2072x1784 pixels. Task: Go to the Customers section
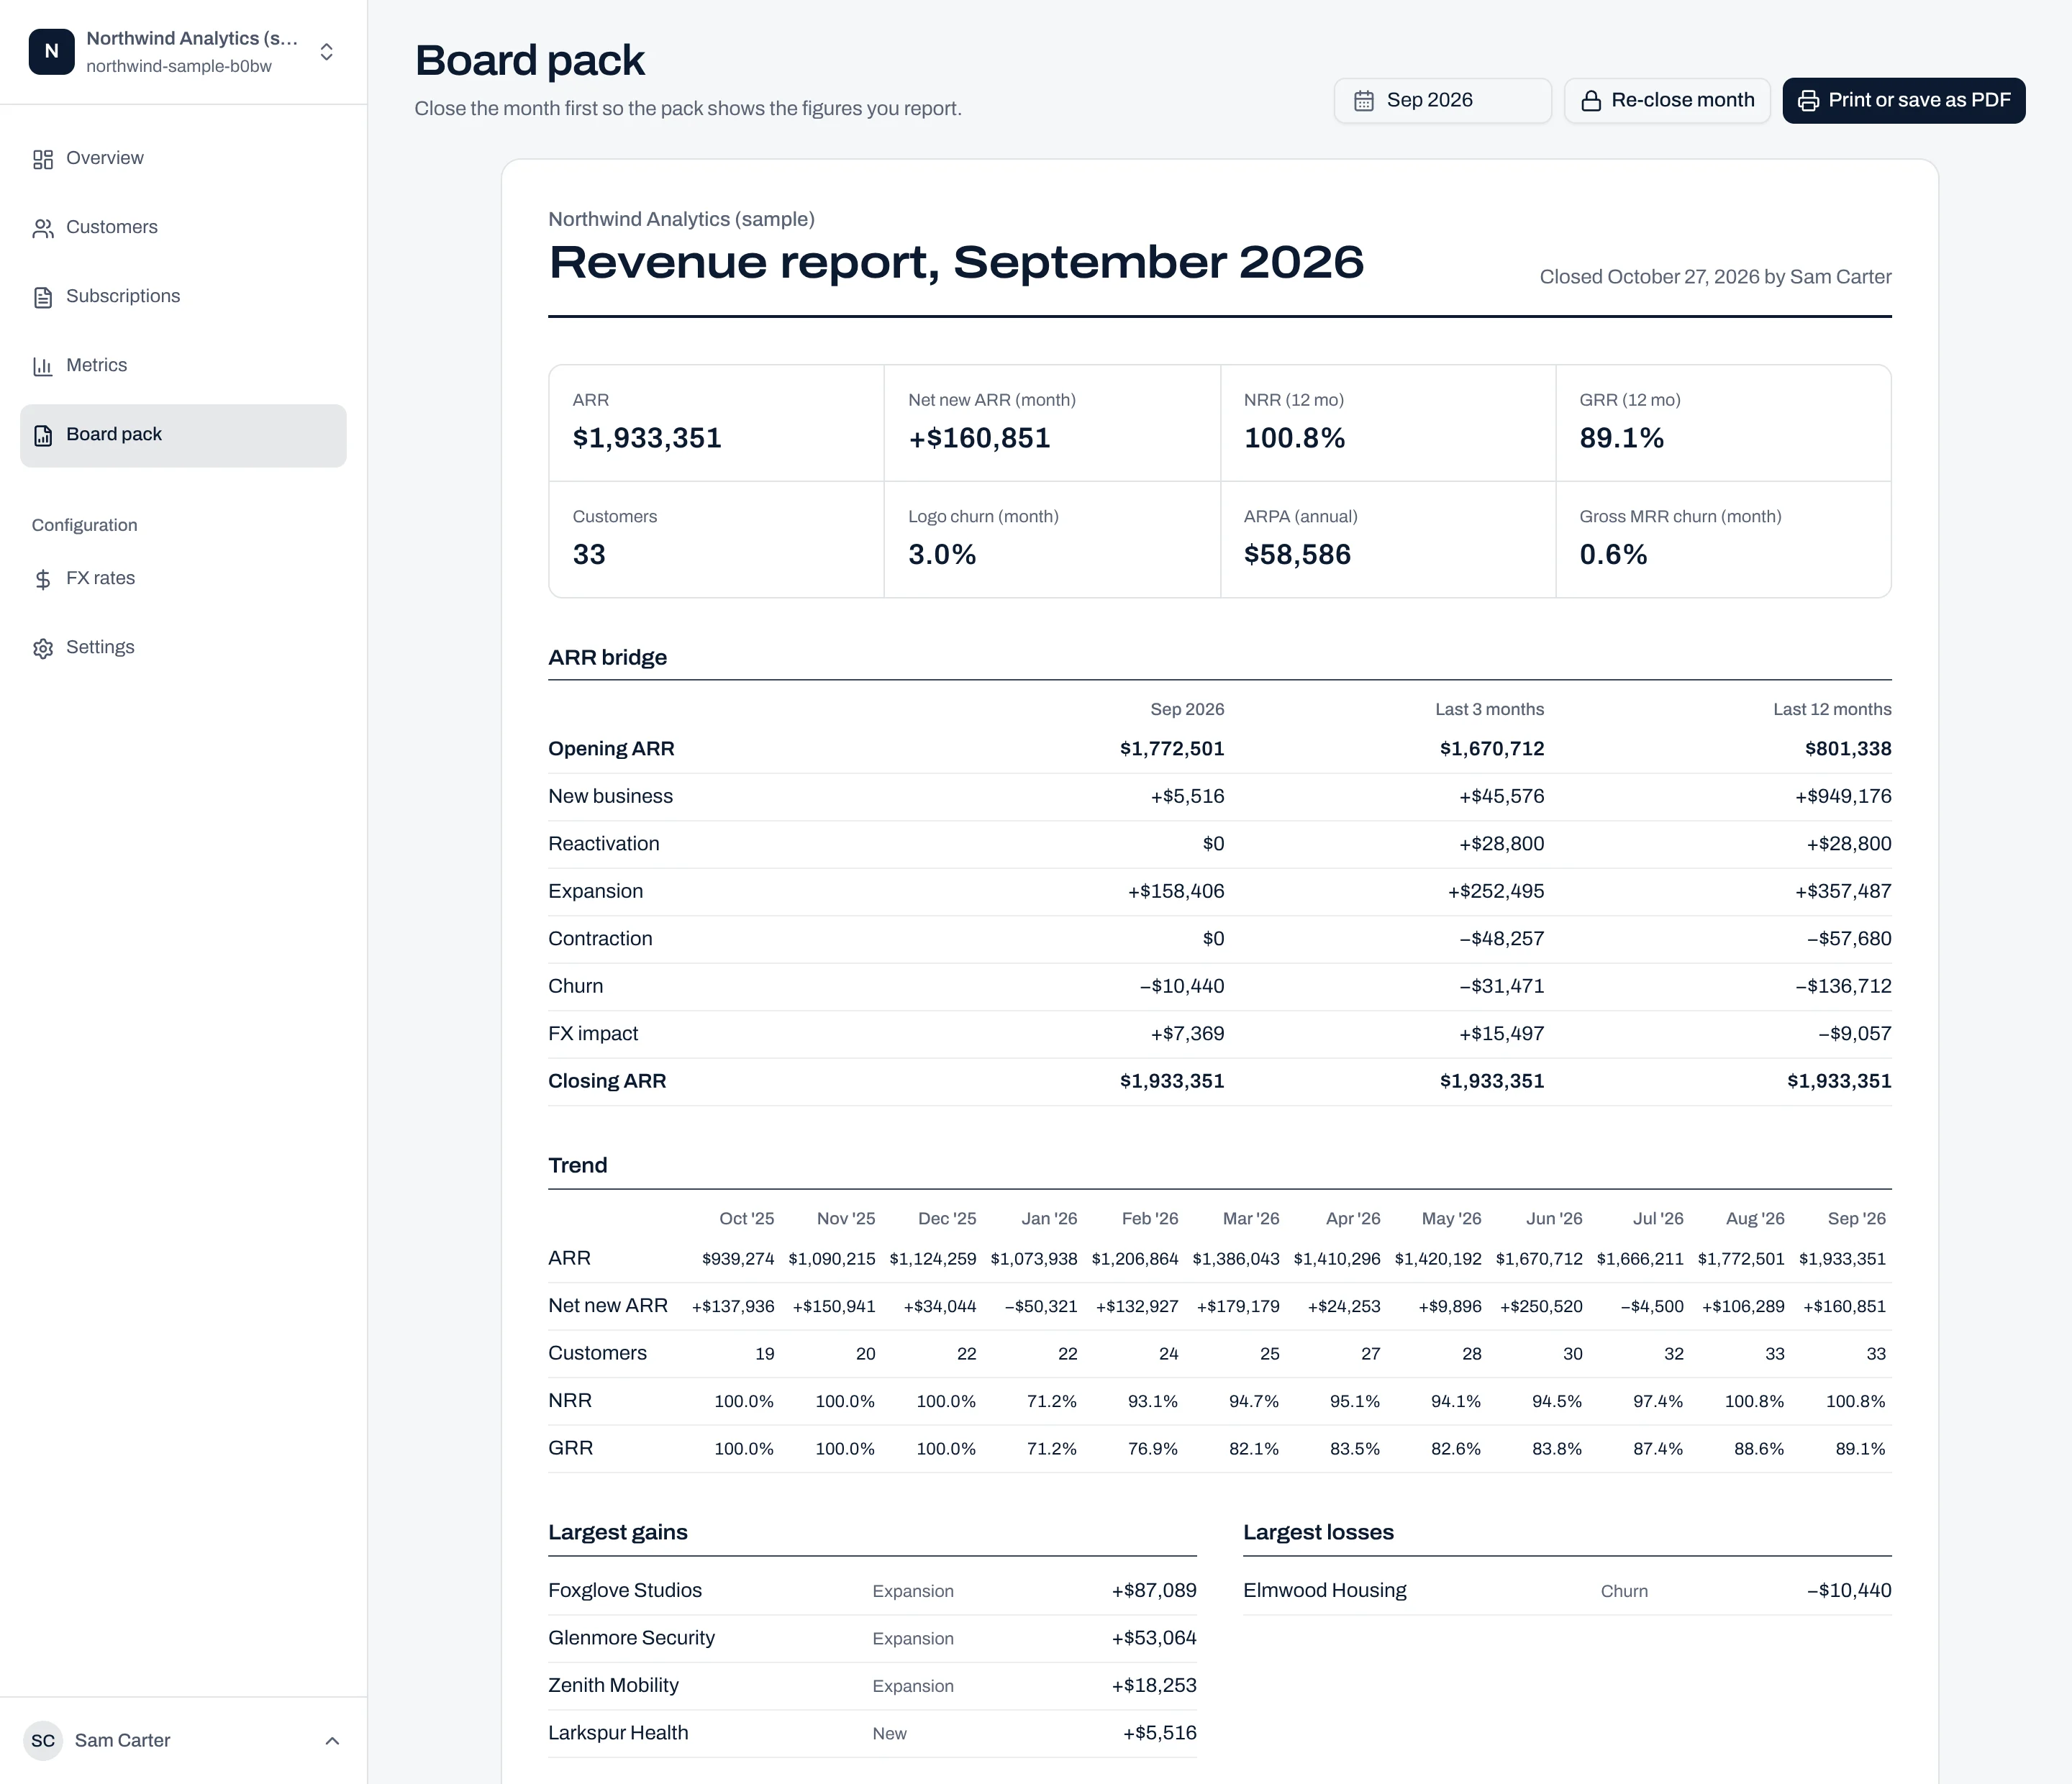coord(183,228)
